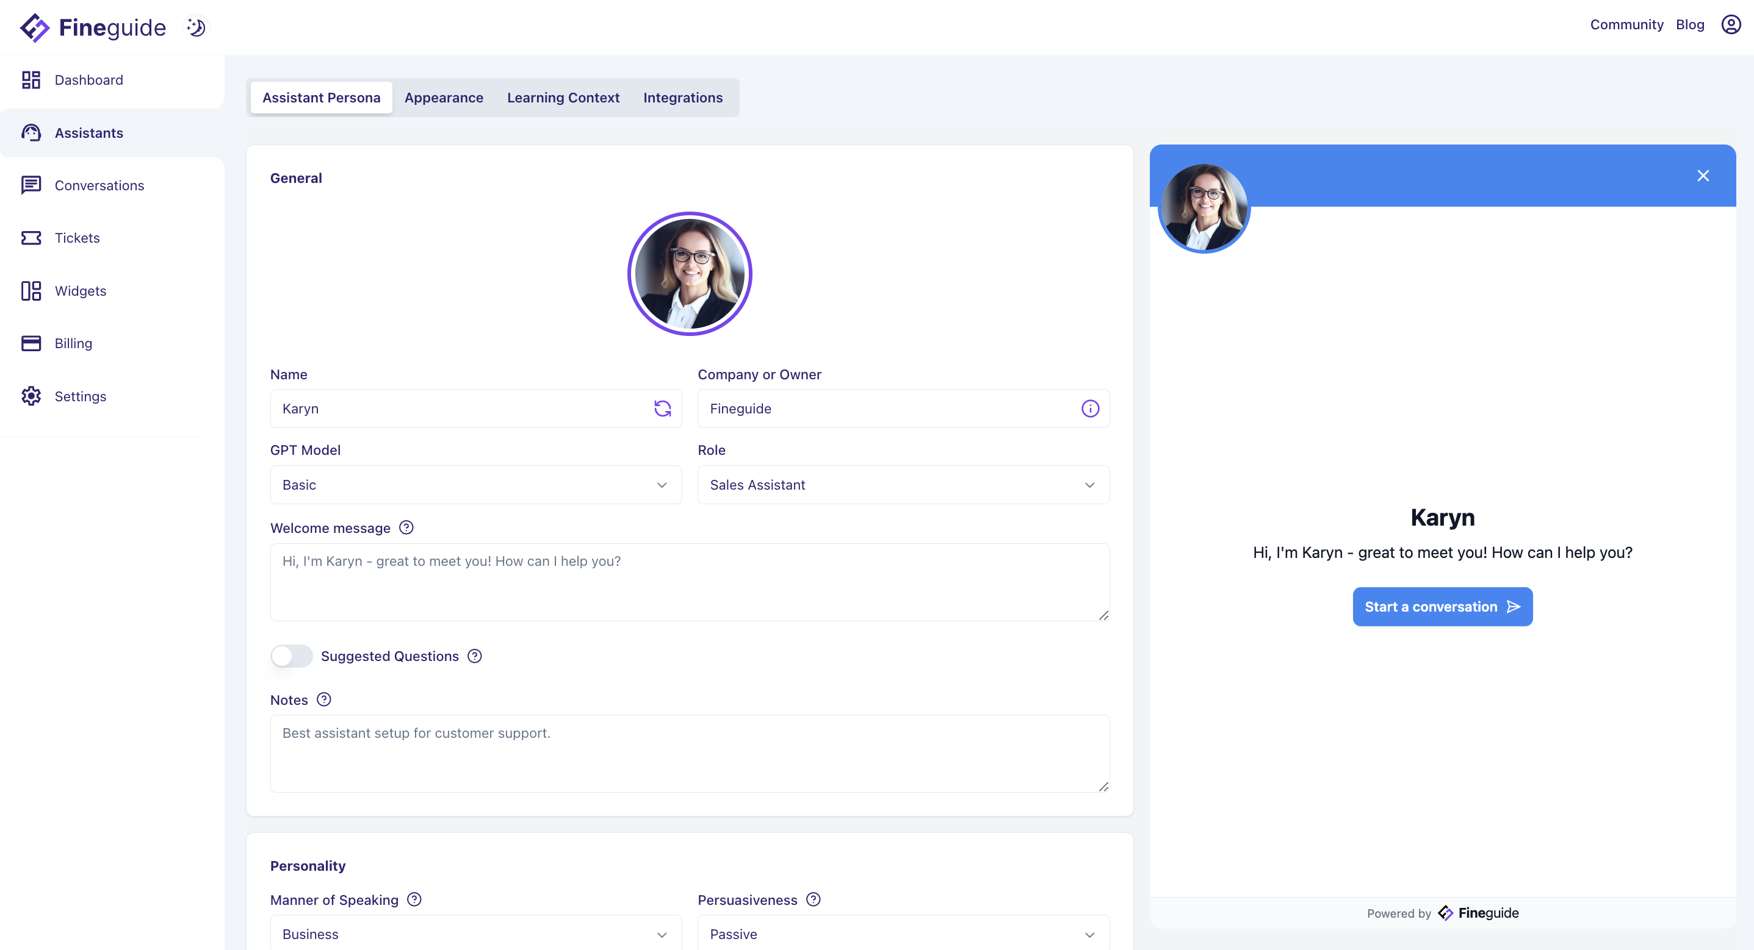
Task: Open Tickets from the sidebar
Action: (76, 238)
